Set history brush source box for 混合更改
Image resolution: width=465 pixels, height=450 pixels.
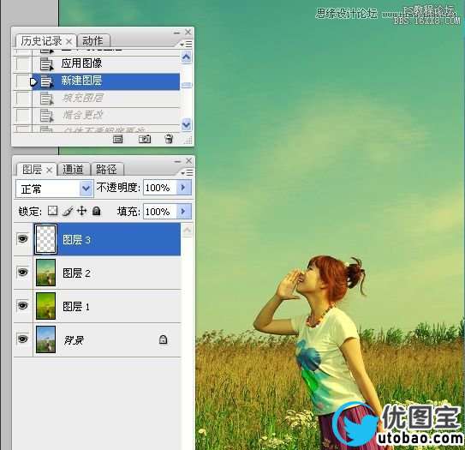(x=22, y=115)
